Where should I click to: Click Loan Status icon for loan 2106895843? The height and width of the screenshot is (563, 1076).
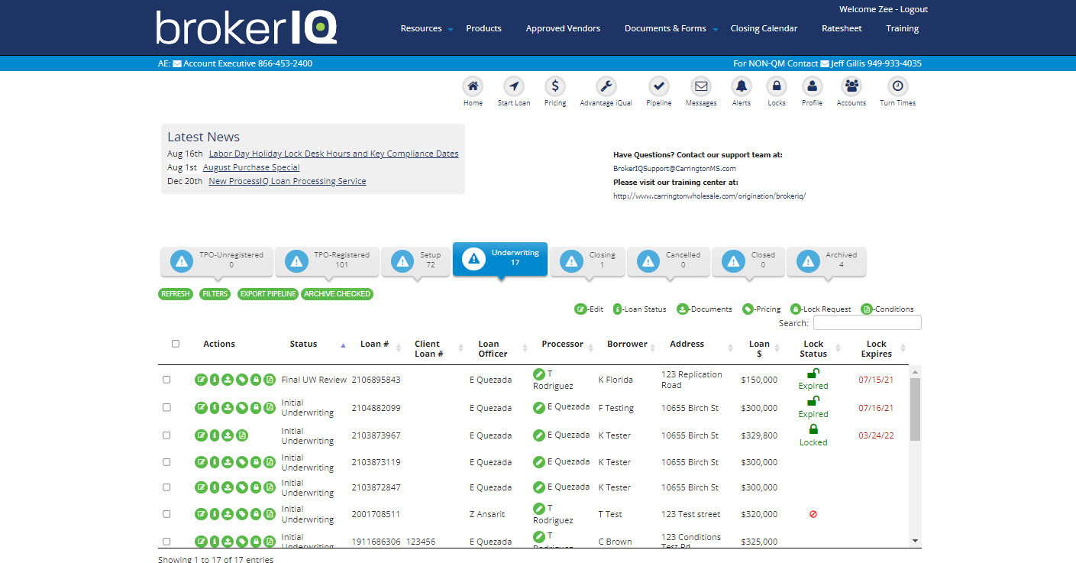pos(215,380)
